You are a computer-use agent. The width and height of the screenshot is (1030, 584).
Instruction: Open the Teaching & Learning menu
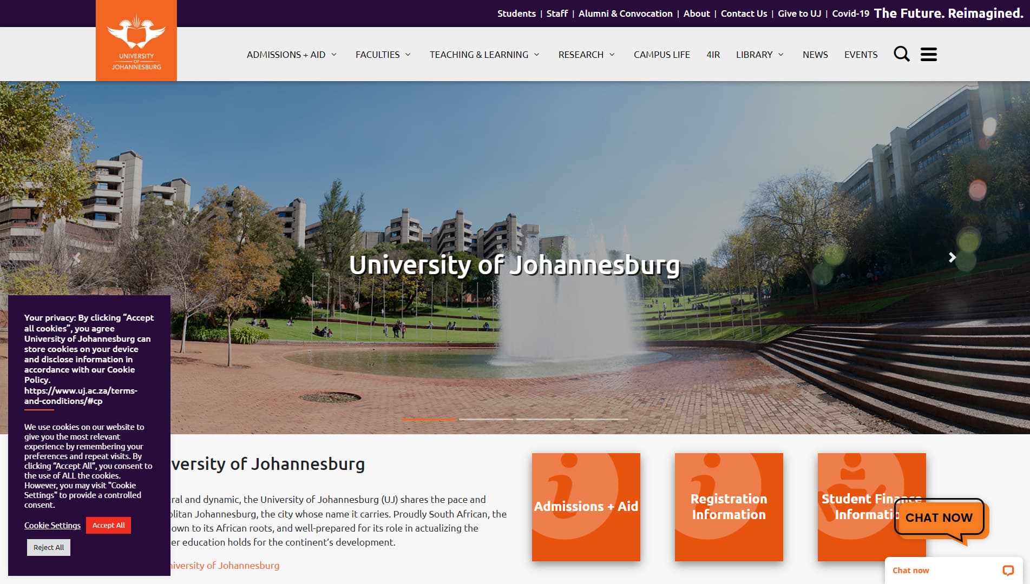tap(479, 55)
